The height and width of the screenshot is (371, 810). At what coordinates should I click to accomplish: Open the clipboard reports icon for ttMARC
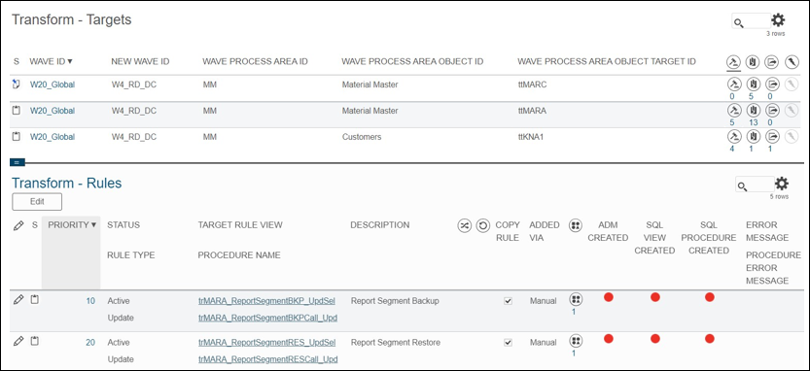(x=753, y=84)
